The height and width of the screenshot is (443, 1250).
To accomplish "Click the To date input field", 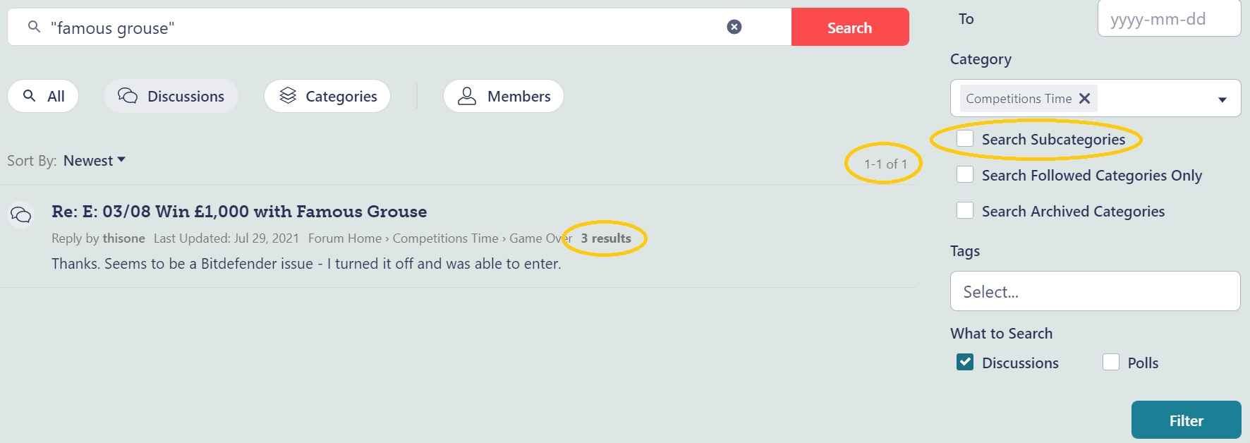I will [1170, 18].
